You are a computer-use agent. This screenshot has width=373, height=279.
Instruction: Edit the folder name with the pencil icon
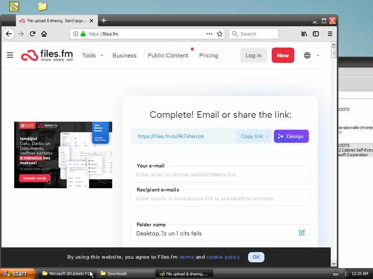tap(302, 232)
